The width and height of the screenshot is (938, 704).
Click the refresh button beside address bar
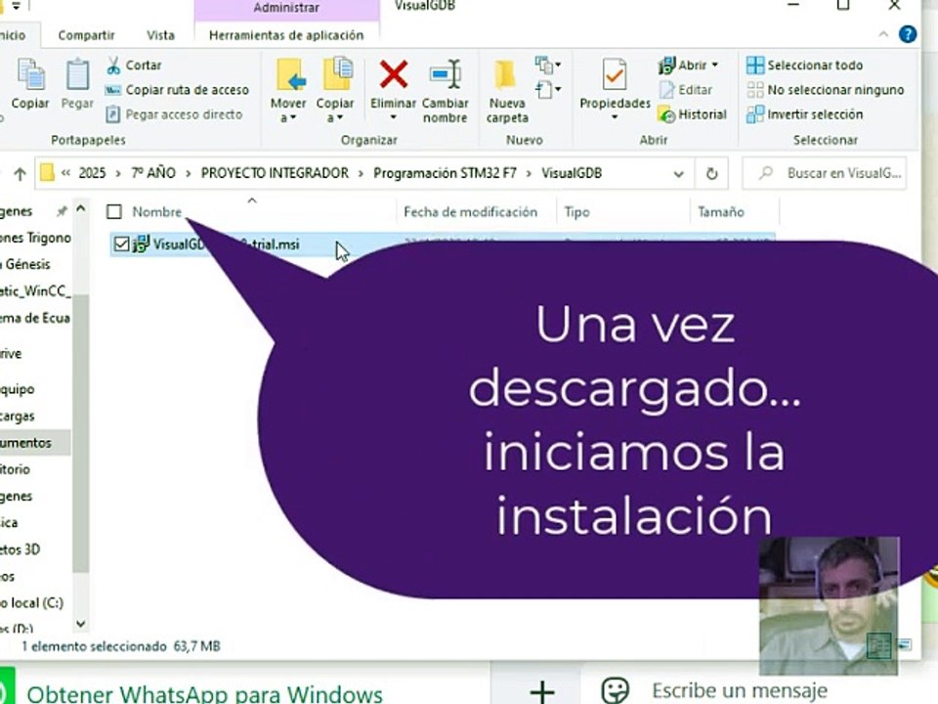(x=711, y=174)
